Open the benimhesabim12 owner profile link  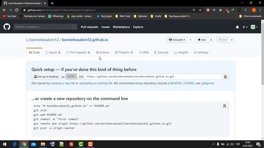click(44, 40)
